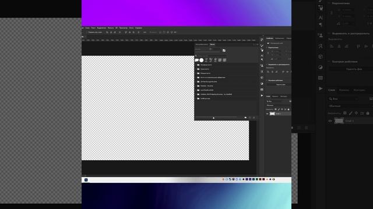
Task: Click the three-dots more options in the options bar
Action: [145, 32]
